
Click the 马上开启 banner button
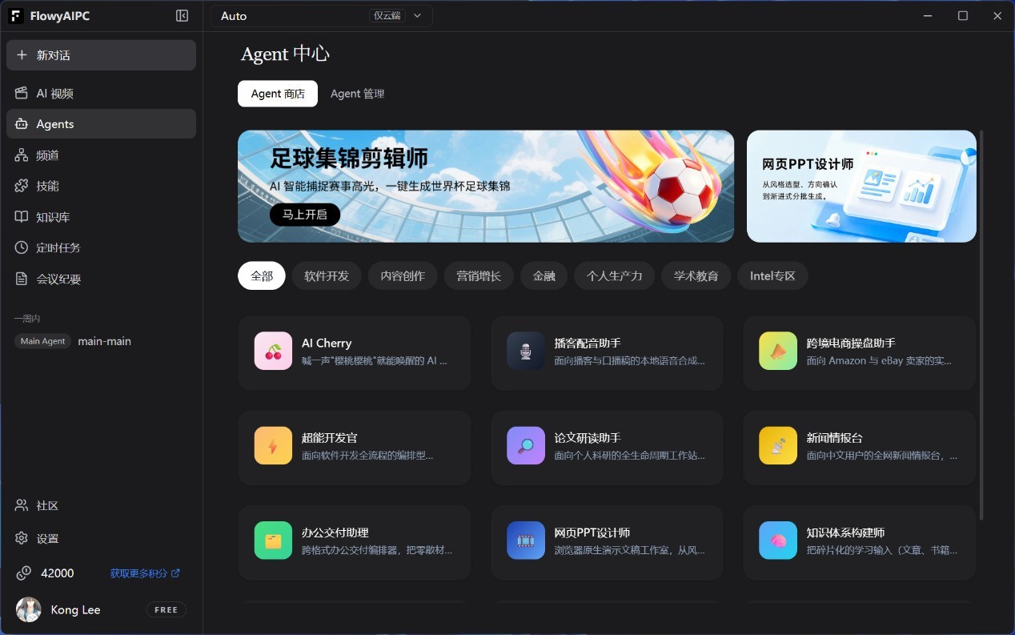305,215
